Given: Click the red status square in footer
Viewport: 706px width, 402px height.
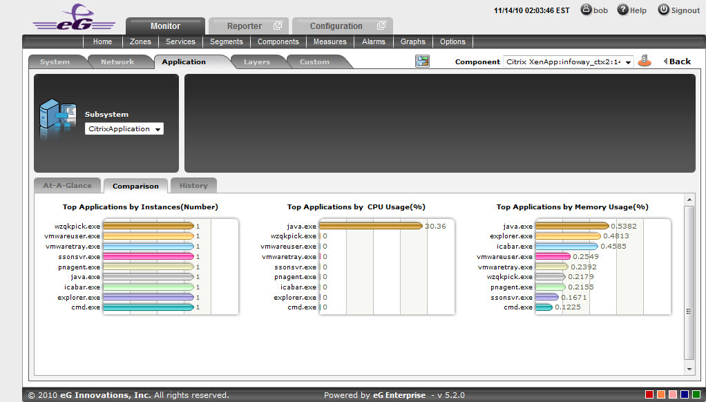Looking at the screenshot, I should tap(649, 395).
